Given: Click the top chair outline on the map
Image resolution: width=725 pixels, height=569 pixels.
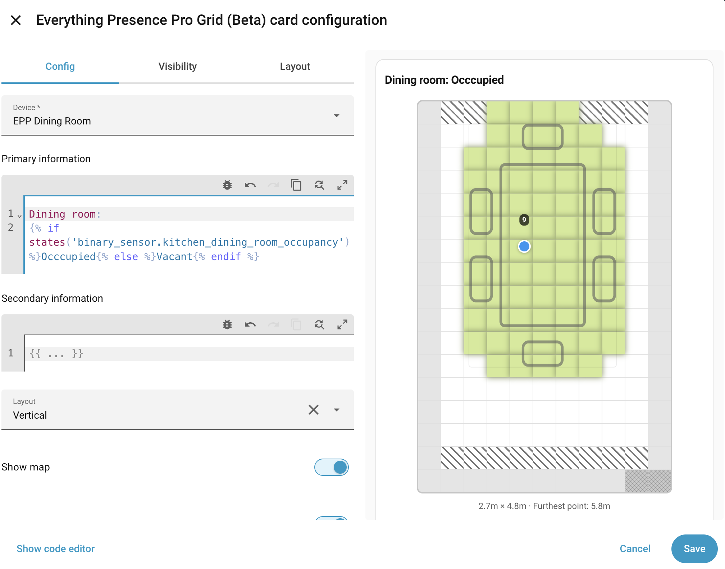Looking at the screenshot, I should pos(543,137).
